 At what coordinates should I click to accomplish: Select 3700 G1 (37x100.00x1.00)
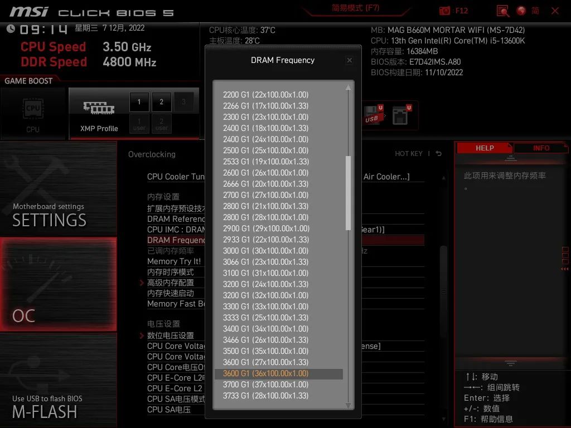point(265,385)
